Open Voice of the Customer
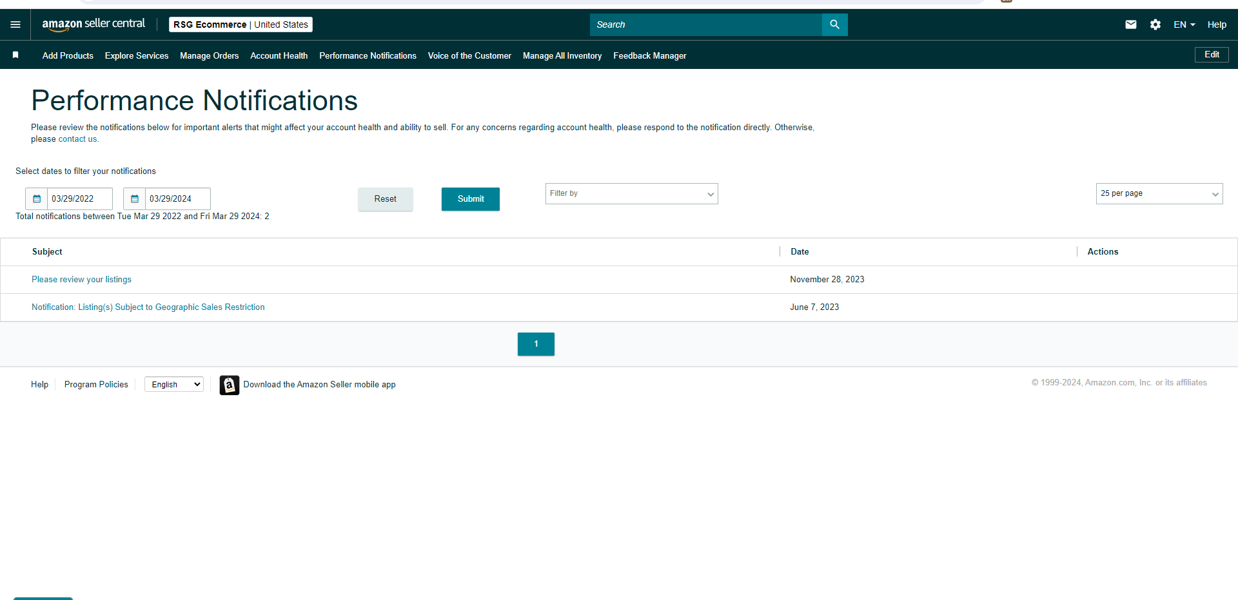Screen dimensions: 1238x600 coord(469,55)
